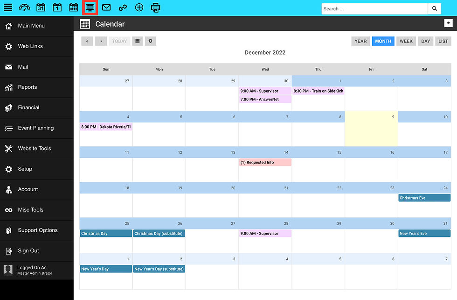Open the 8:00 PM Dakota Riveria event
The height and width of the screenshot is (300, 457).
[x=106, y=127]
